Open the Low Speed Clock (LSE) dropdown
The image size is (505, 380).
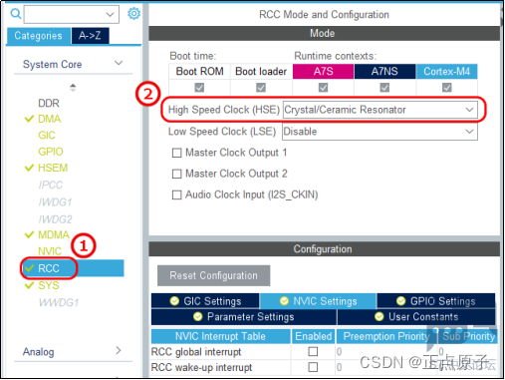pyautogui.click(x=380, y=132)
